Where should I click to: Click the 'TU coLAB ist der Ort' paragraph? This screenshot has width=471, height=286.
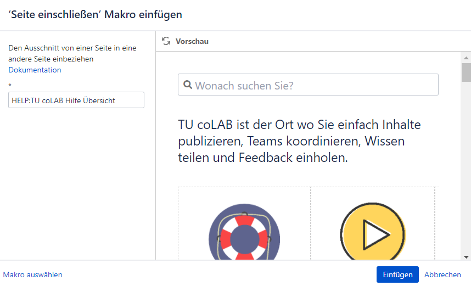point(299,141)
